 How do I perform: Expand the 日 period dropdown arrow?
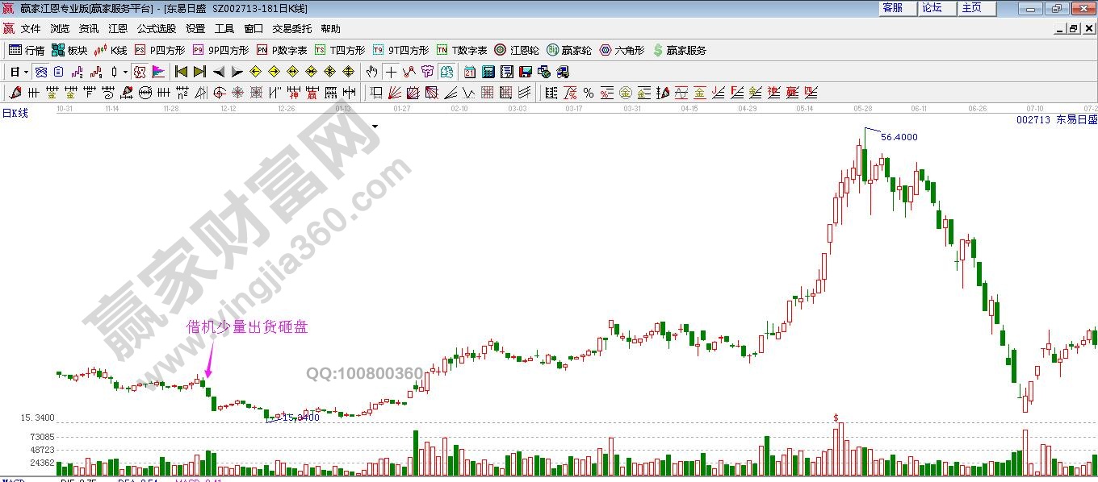point(26,72)
